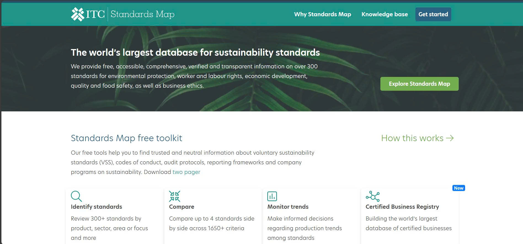Open the Monitor trends card heading
523x244 pixels.
pos(288,207)
